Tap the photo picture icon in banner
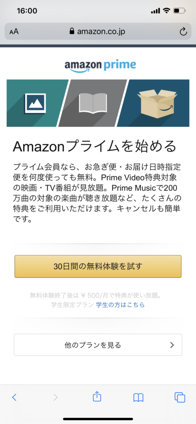 (x=35, y=103)
